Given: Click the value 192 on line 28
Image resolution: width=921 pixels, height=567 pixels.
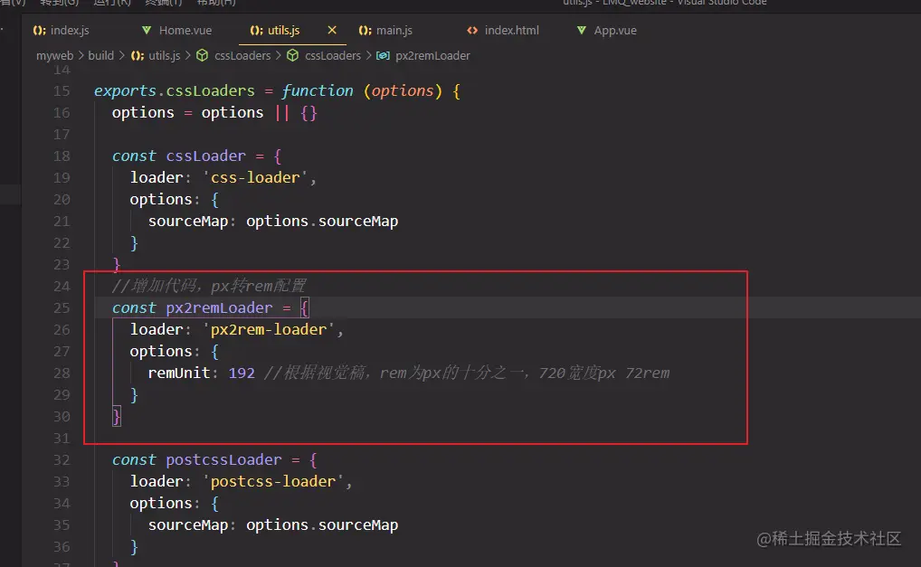Looking at the screenshot, I should coord(242,373).
